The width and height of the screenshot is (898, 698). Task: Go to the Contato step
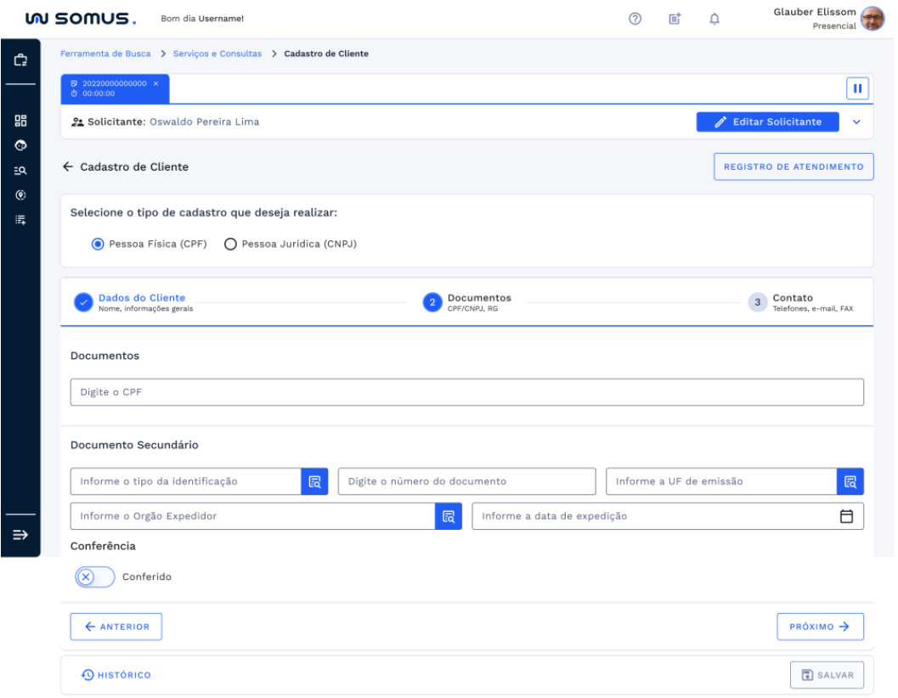(x=756, y=303)
